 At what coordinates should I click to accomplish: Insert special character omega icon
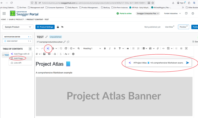click(55, 54)
